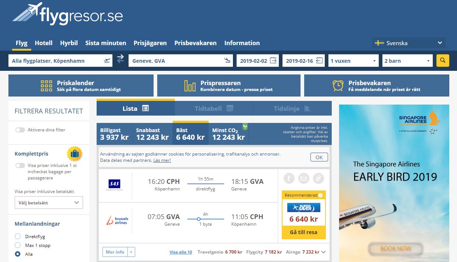Open departure date calendar icon
Viewport: 457px width, 262px height.
tap(273, 61)
